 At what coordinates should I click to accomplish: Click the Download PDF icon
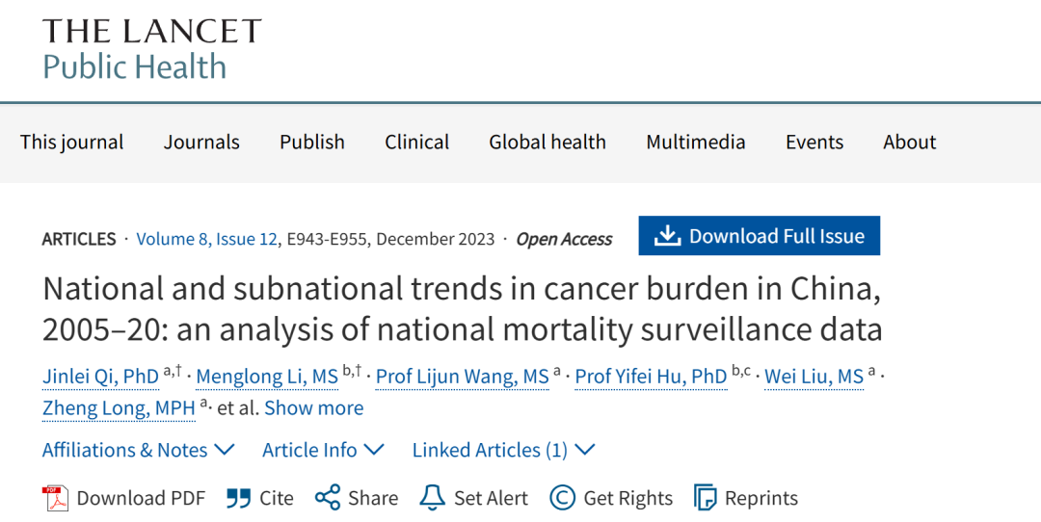[x=56, y=498]
